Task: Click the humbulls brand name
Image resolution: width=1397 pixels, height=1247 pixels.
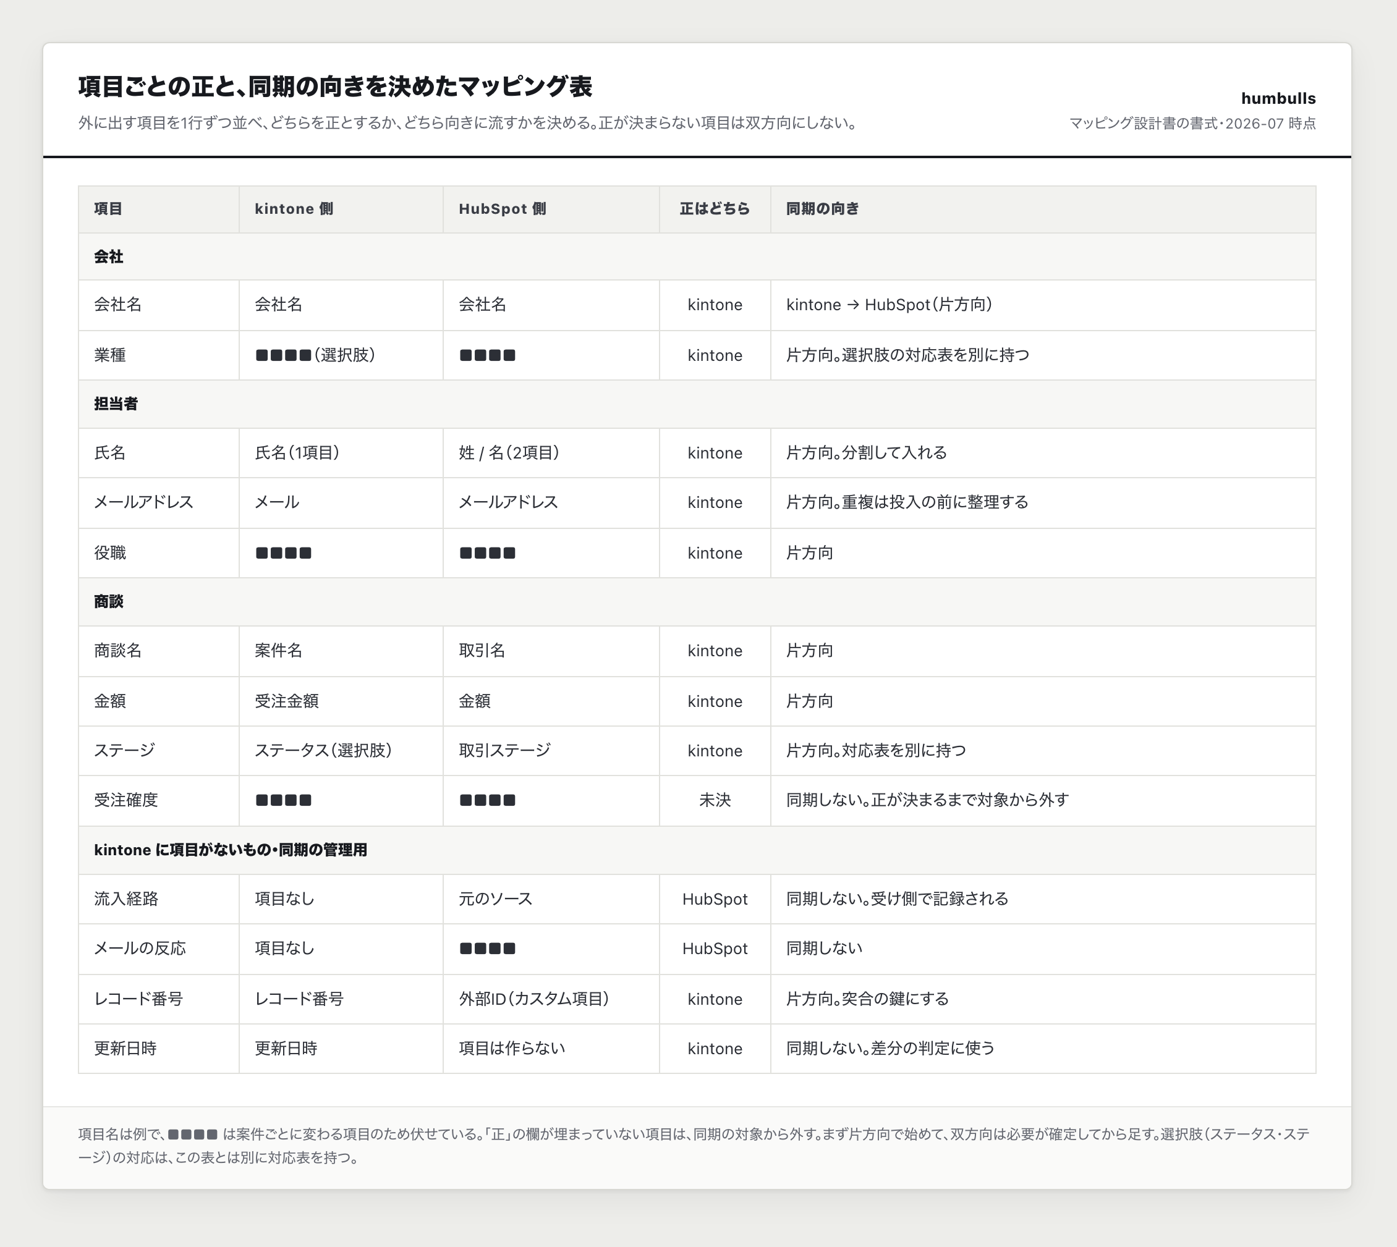Action: click(1278, 99)
